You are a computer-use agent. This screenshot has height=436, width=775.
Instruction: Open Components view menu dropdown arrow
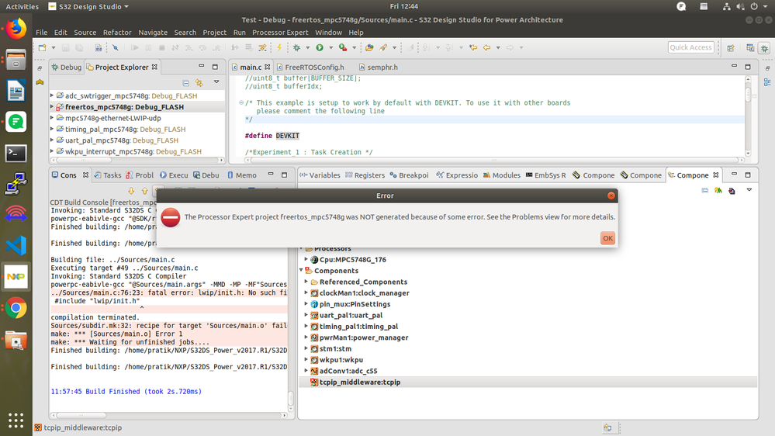click(749, 190)
